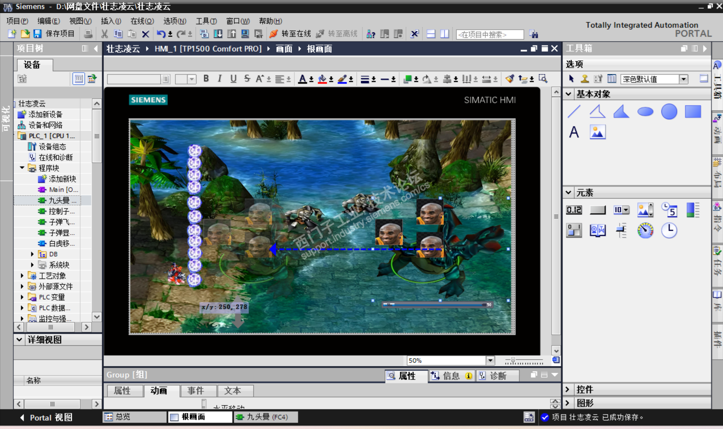Open 总览 in the editor bar
Screen dimensions: 723x429
[x=134, y=417]
